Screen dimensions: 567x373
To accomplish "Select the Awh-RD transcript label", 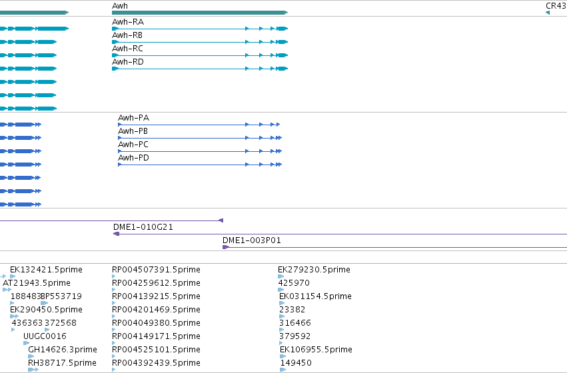I will (128, 62).
